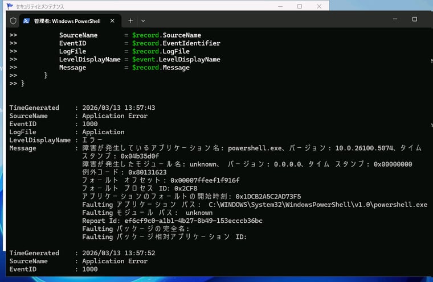Click the fault process ID 0x2CF8

click(186, 188)
